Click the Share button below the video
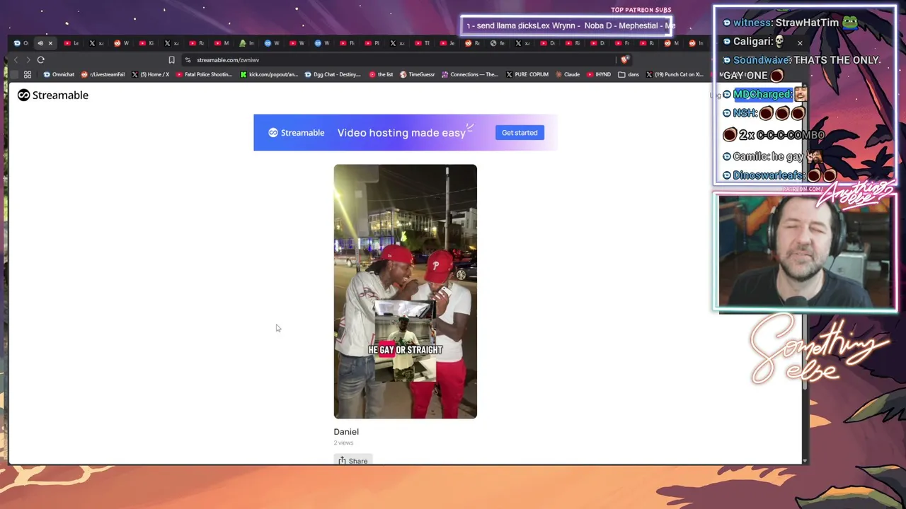Screen dimensions: 906x509 352,461
